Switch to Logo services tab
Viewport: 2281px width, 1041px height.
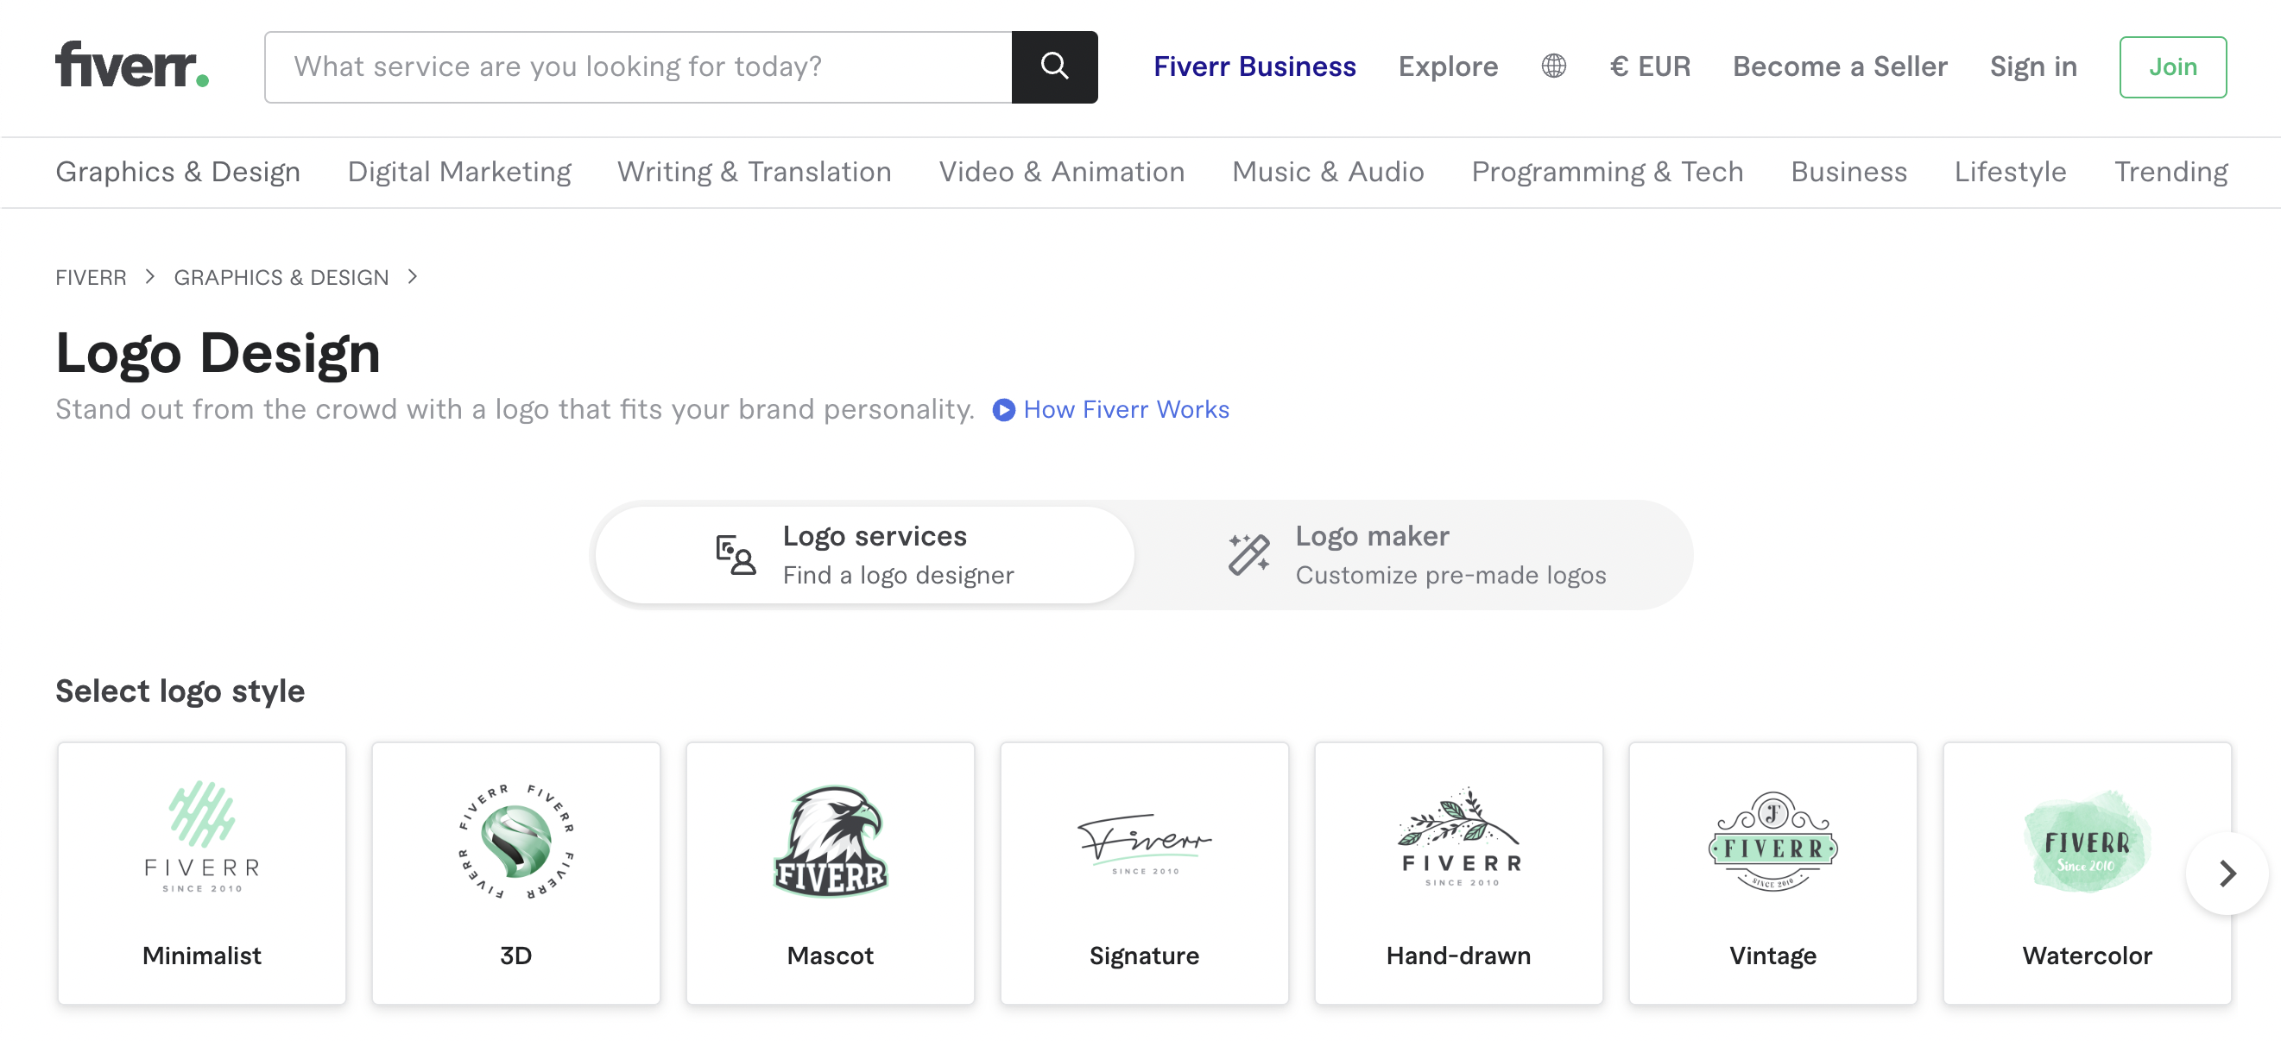pos(865,555)
